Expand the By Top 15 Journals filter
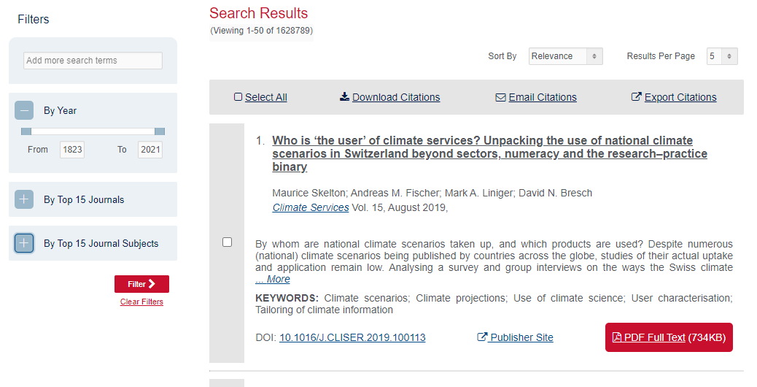This screenshot has width=757, height=387. pos(23,199)
